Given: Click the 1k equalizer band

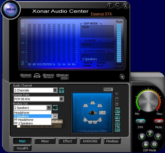Looking at the screenshot, I should tap(54, 43).
